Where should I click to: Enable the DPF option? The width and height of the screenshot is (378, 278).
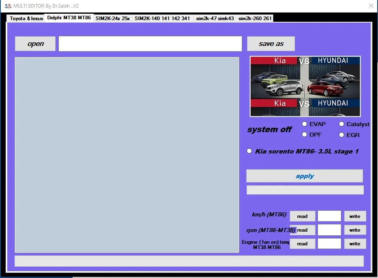pos(305,134)
